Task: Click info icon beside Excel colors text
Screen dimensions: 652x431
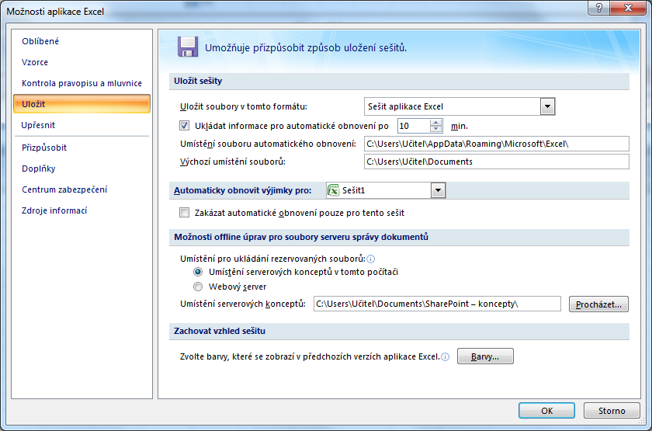Action: [445, 357]
